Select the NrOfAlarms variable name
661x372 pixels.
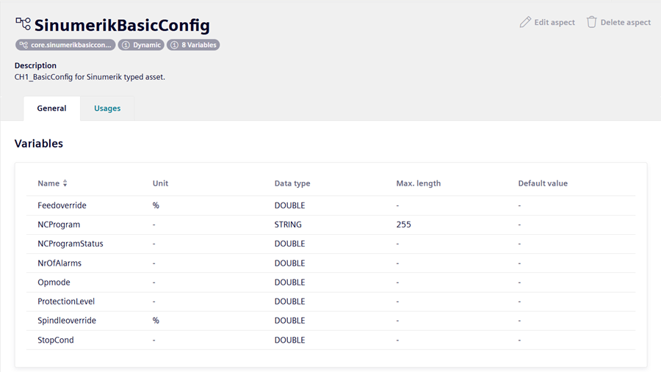coord(59,263)
